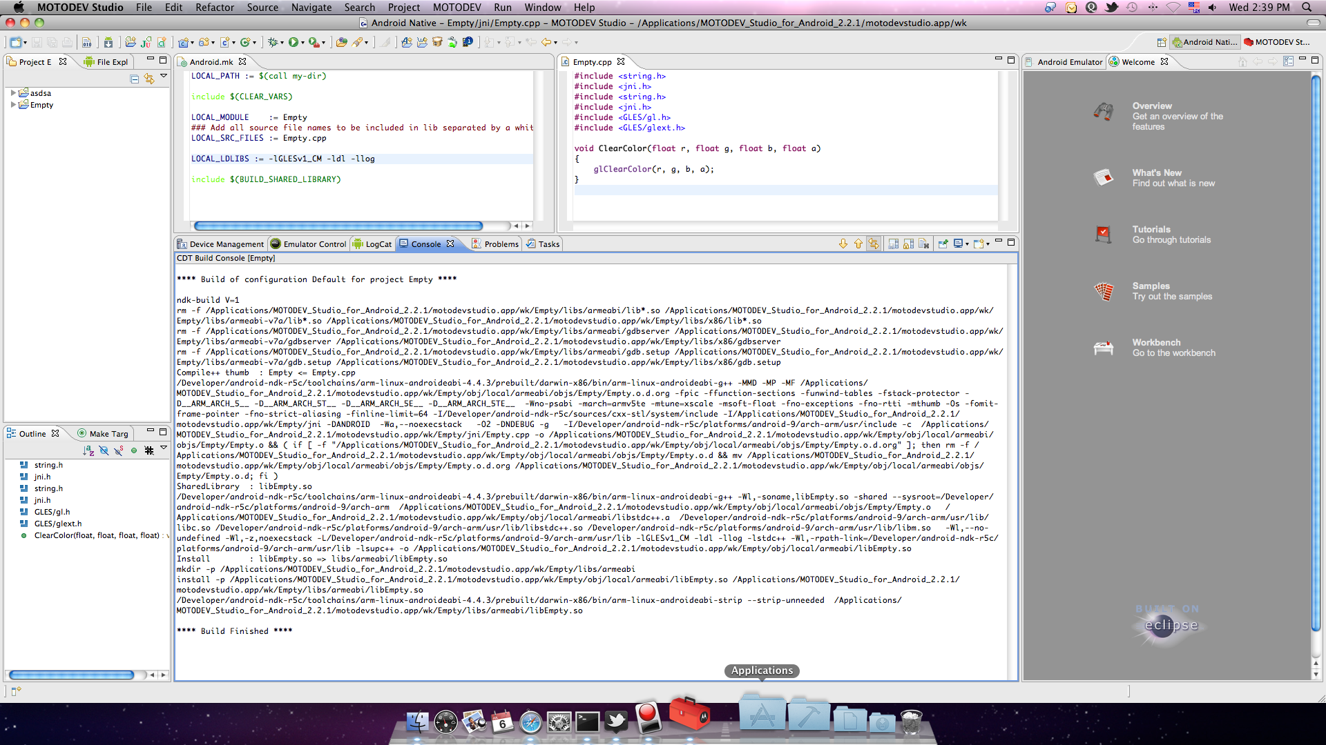Click Collapse All in Project Explorer
Viewport: 1326px width, 745px height.
tap(135, 79)
